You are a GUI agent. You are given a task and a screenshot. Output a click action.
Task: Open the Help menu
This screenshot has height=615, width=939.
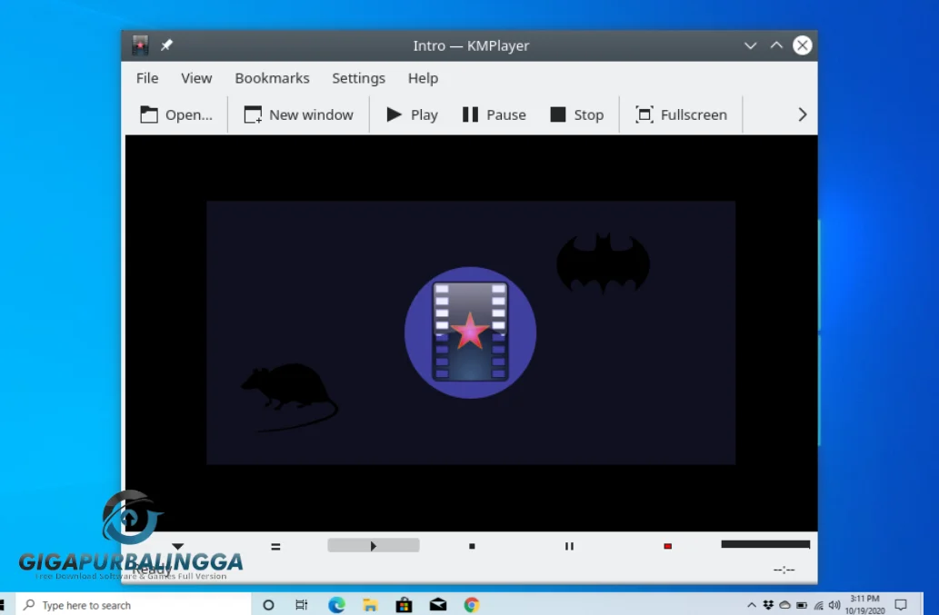pos(424,78)
